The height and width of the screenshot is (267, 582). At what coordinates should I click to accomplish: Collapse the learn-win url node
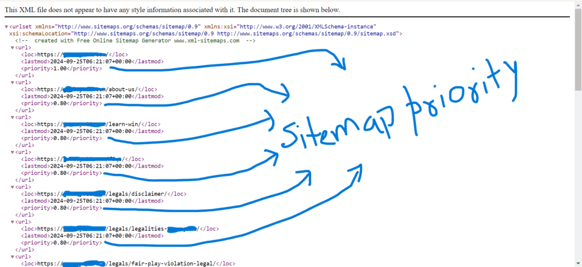pos(13,118)
